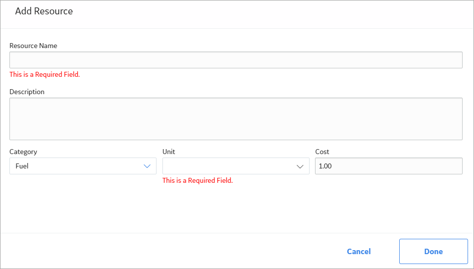Click the Description label
Screen dimensions: 474x269
click(27, 92)
